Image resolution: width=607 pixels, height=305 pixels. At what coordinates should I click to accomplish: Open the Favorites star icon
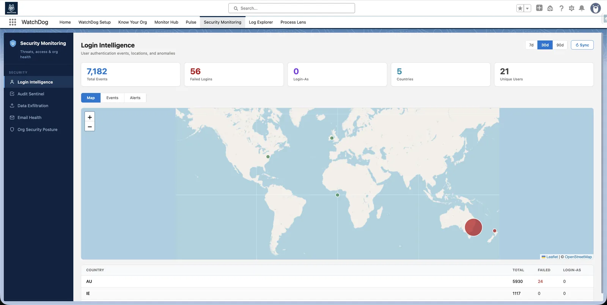click(x=520, y=8)
